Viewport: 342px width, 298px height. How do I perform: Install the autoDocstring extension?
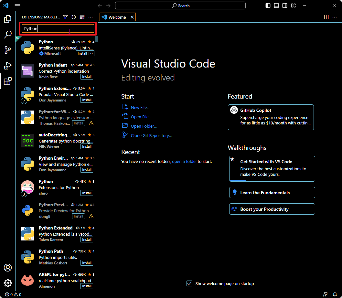87,146
